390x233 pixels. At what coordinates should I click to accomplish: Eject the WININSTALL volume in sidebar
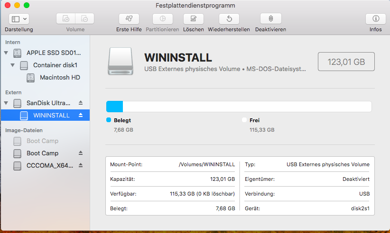80,115
